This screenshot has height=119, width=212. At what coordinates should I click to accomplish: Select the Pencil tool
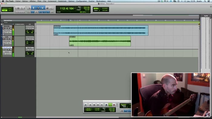[52, 8]
